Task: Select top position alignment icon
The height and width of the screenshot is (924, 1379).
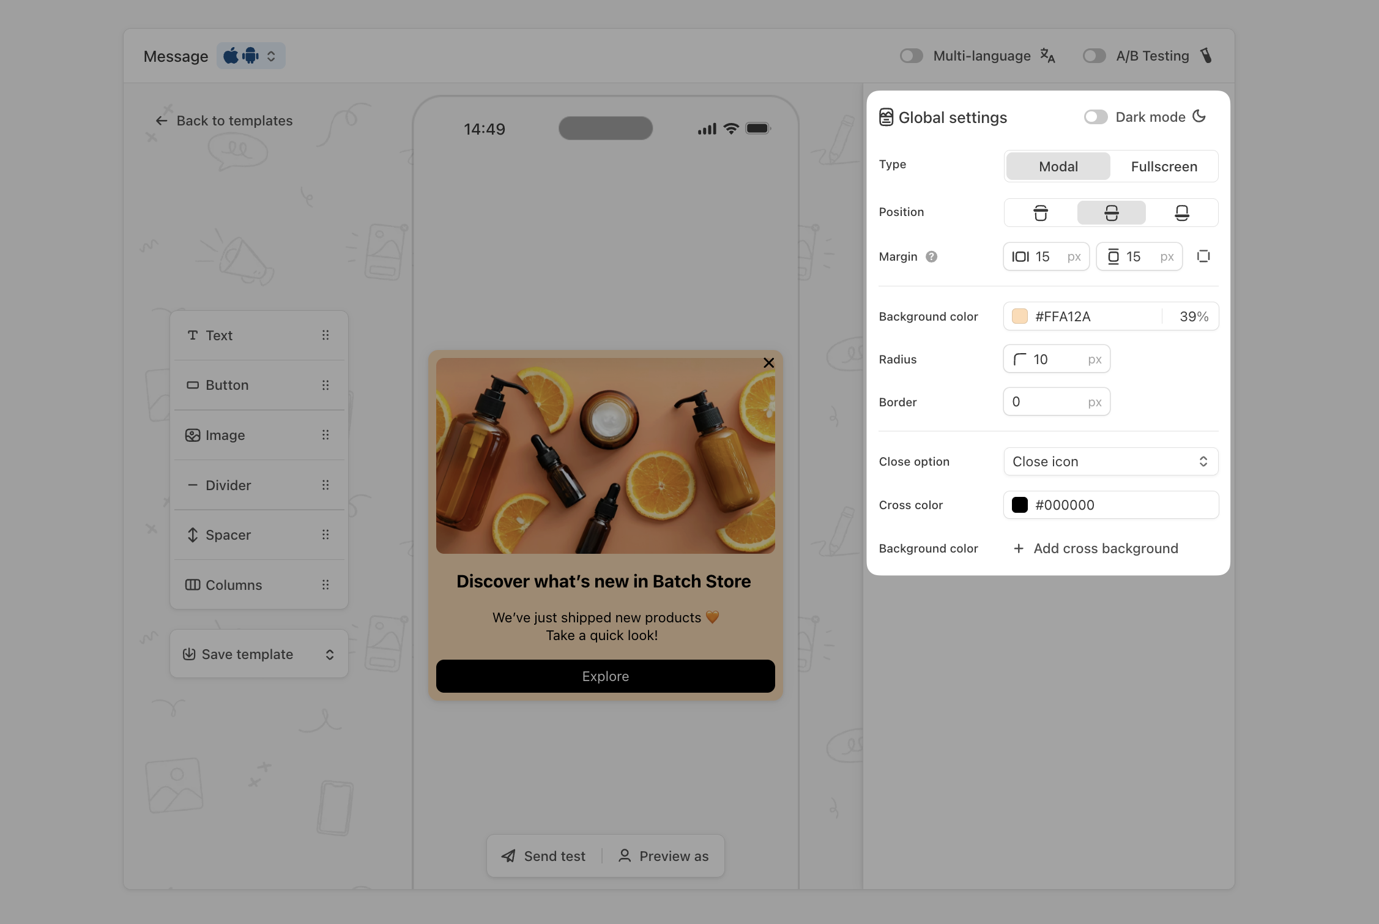Action: (x=1040, y=213)
